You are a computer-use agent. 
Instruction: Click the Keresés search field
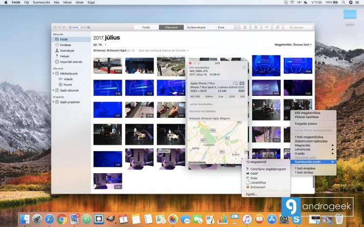(x=298, y=27)
